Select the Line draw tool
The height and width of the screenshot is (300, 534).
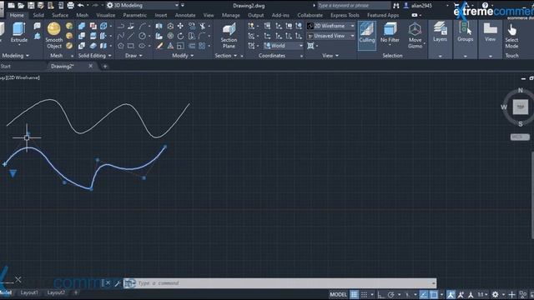(131, 36)
